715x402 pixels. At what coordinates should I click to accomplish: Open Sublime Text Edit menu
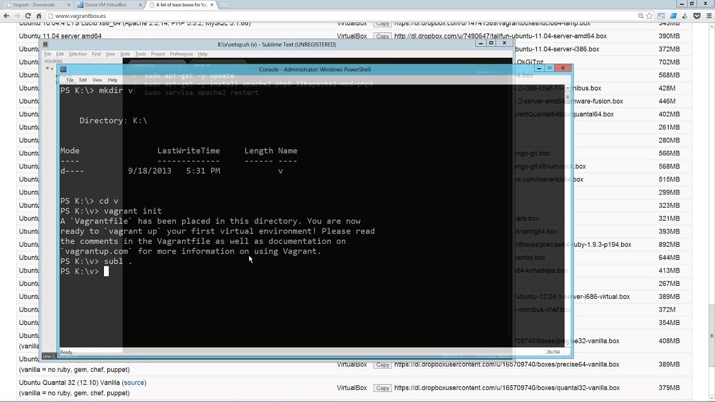[x=60, y=54]
